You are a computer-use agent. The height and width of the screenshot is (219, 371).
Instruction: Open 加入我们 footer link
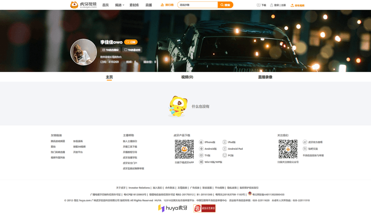click(157, 188)
